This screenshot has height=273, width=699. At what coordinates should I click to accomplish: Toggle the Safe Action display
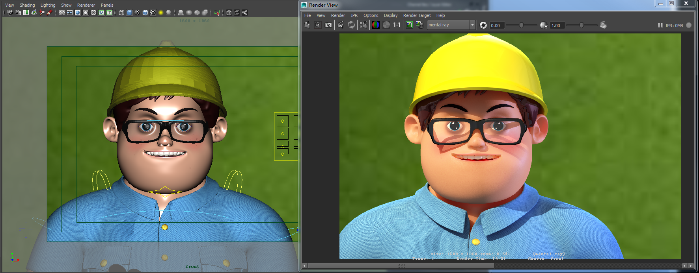[x=101, y=13]
